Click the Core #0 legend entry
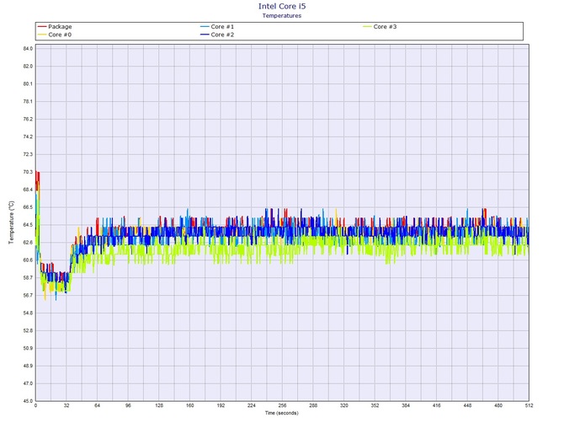Screen dimensions: 564x423 coord(55,35)
